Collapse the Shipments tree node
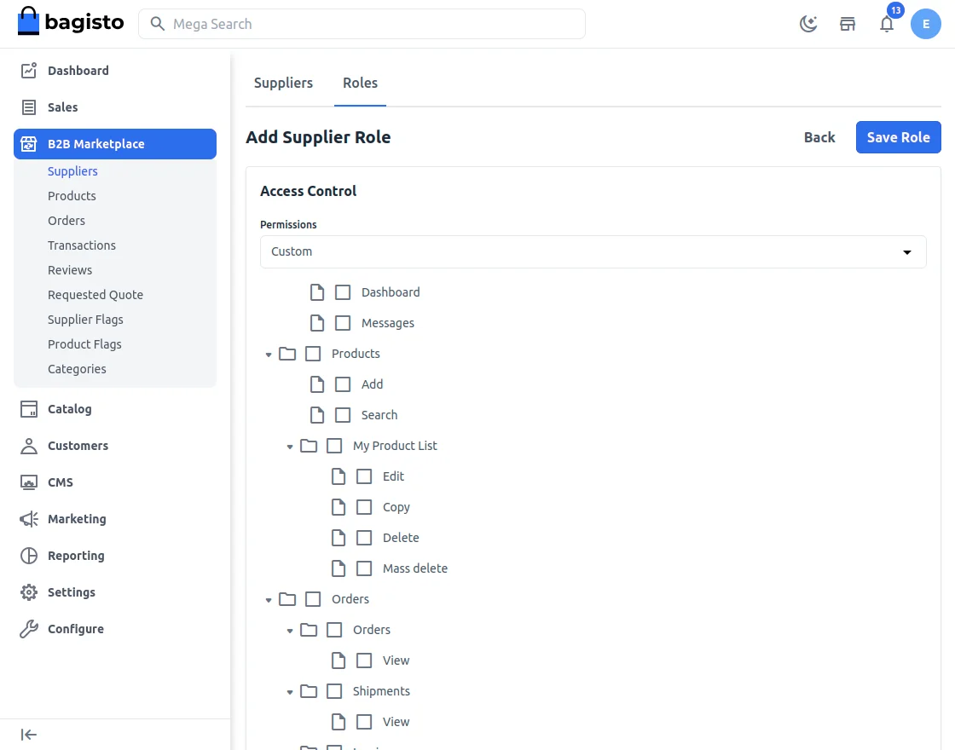The width and height of the screenshot is (955, 750). 289,690
